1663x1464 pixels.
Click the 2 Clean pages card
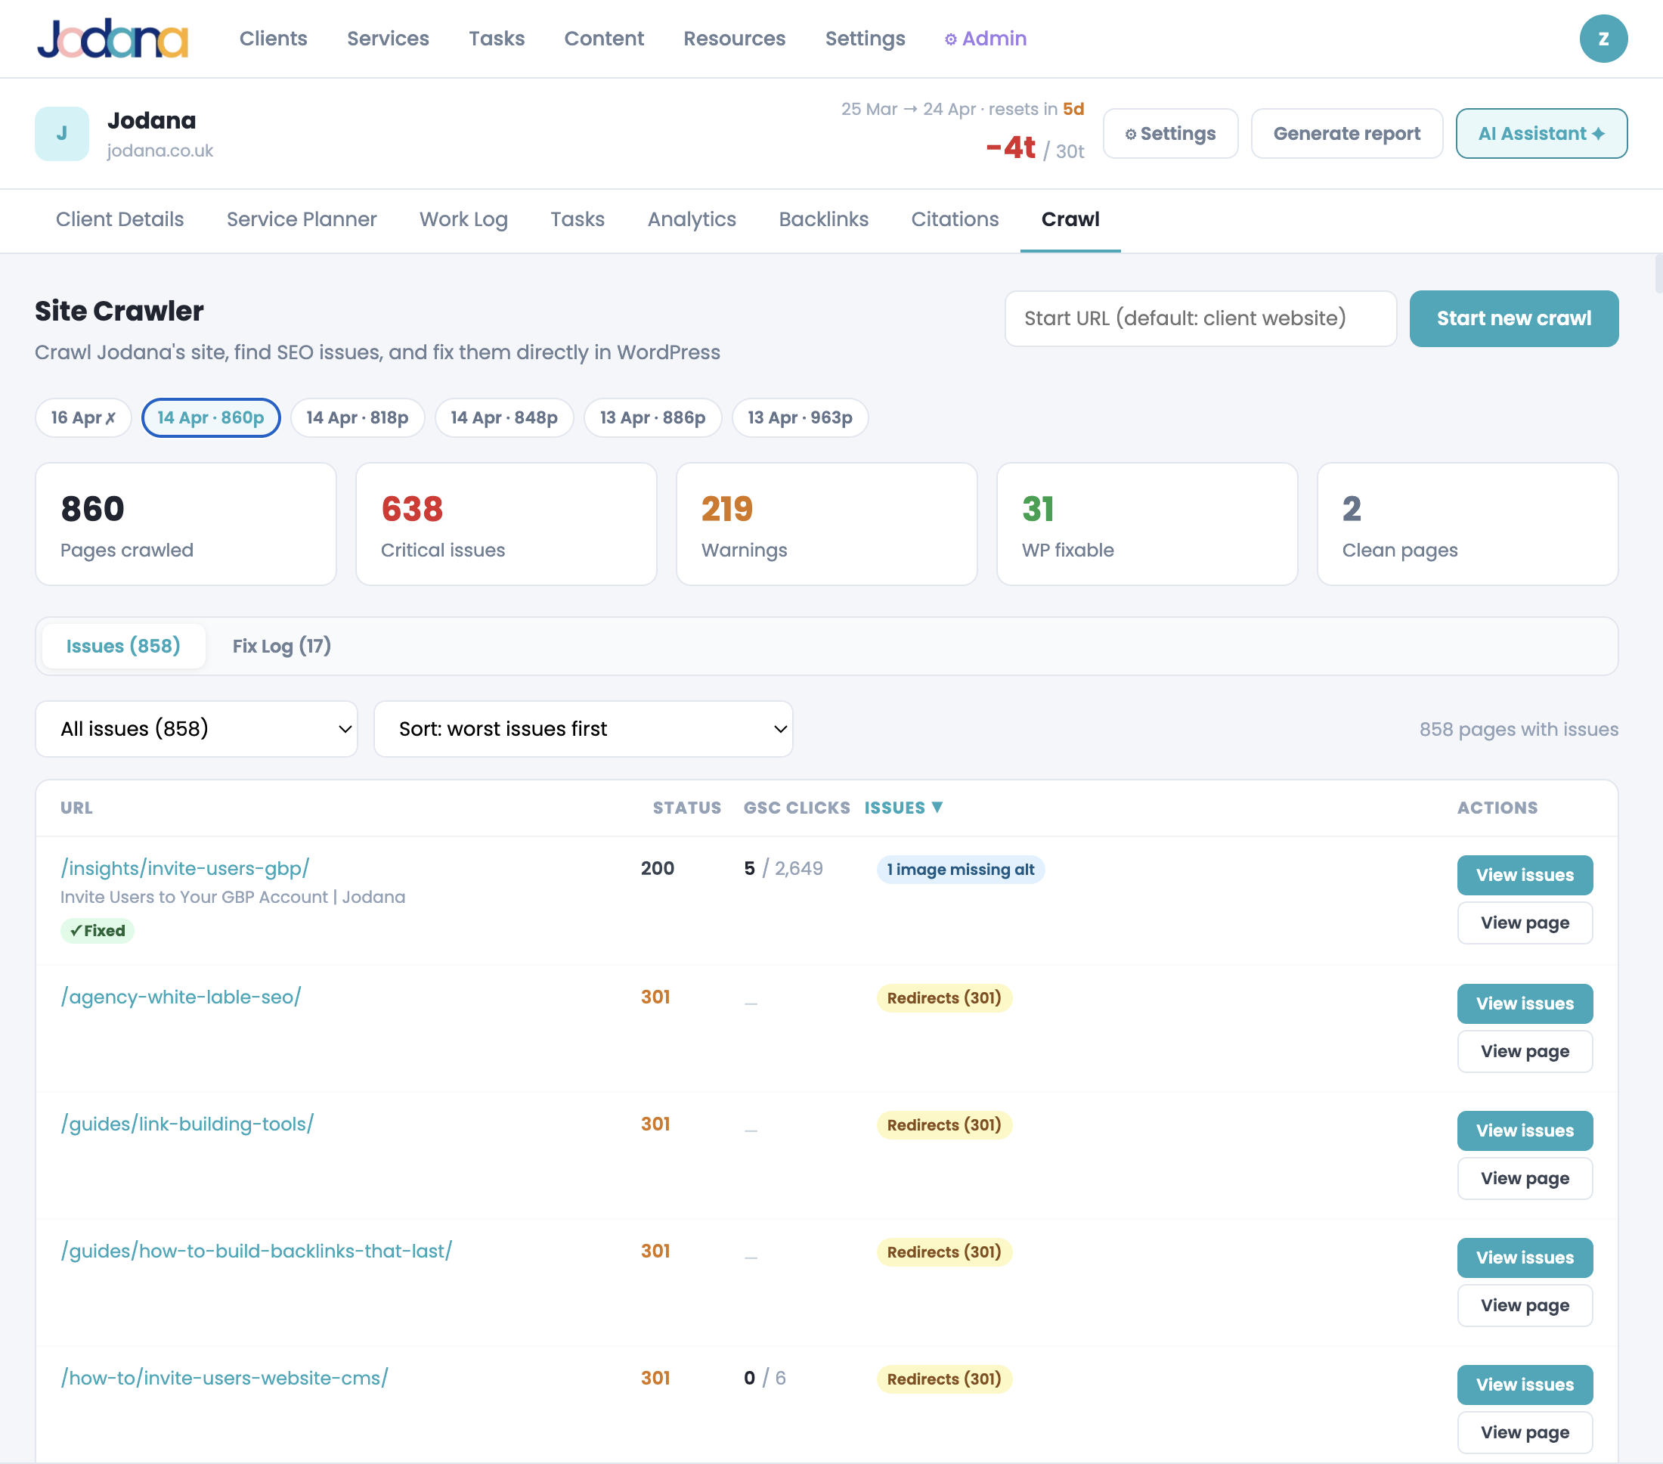click(x=1468, y=524)
